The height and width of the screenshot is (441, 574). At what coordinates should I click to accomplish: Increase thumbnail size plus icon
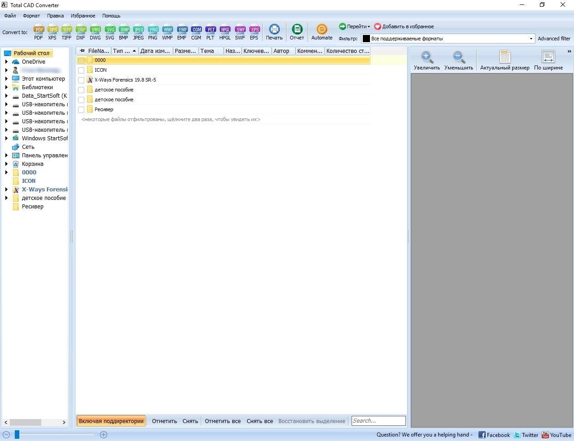[x=104, y=435]
